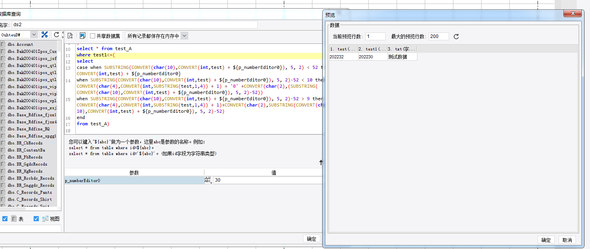Select dbo.BR_GgdcRecods table
Screen dimensions: 590x249
click(x=28, y=164)
